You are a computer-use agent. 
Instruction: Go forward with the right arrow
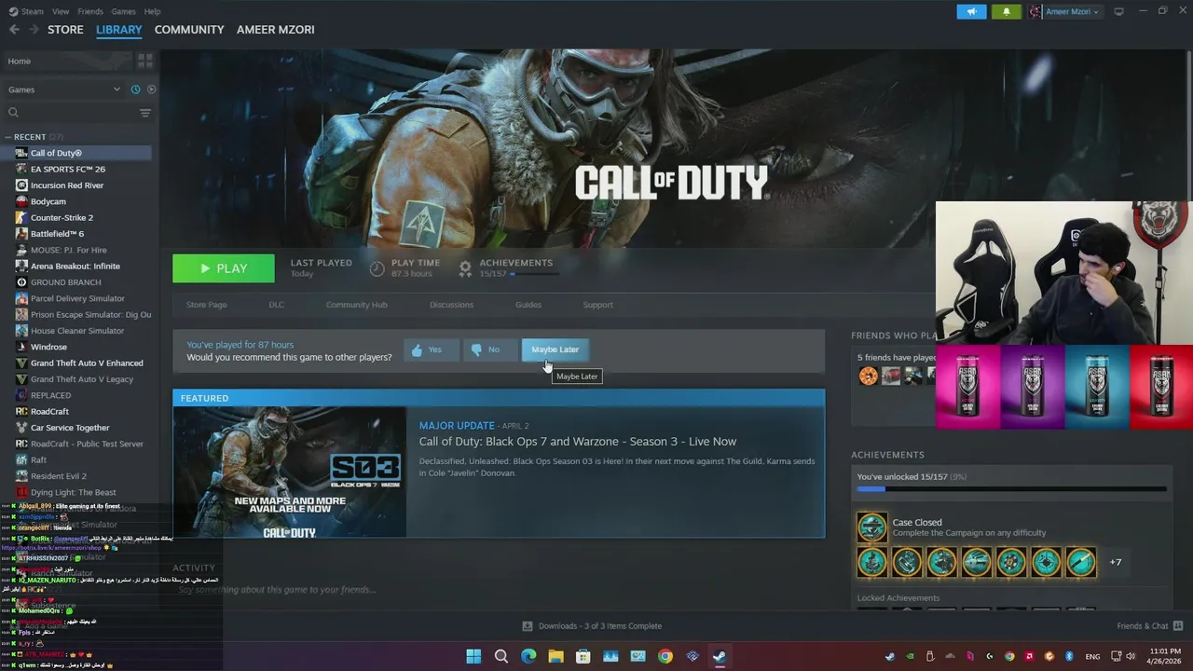pos(34,30)
